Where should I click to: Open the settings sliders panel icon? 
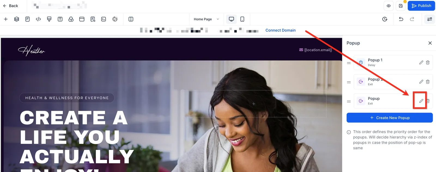coord(429,19)
